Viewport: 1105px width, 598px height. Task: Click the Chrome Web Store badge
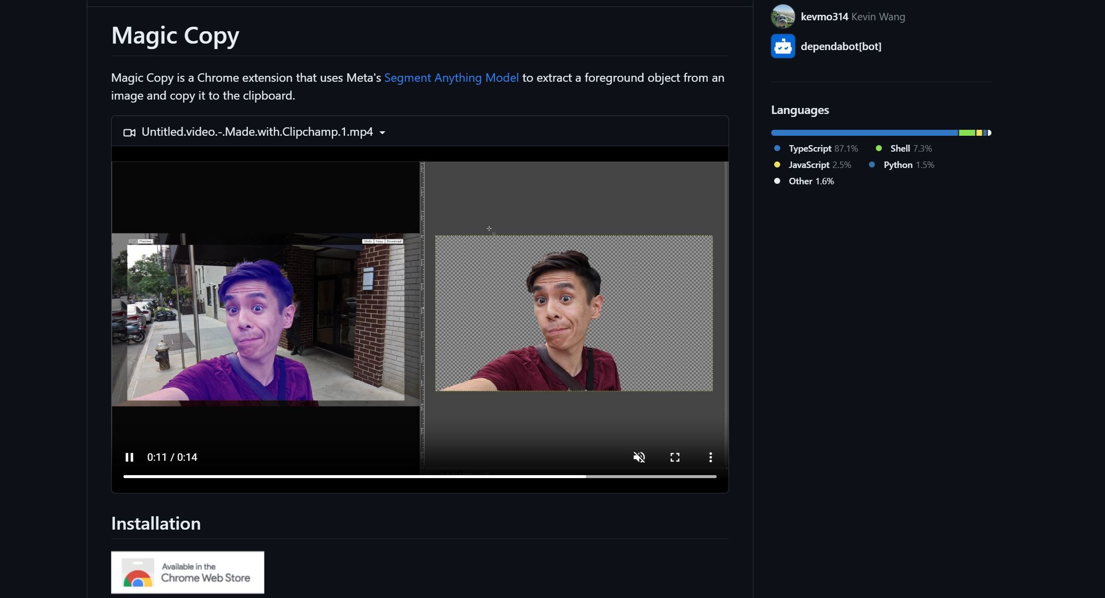pos(187,574)
